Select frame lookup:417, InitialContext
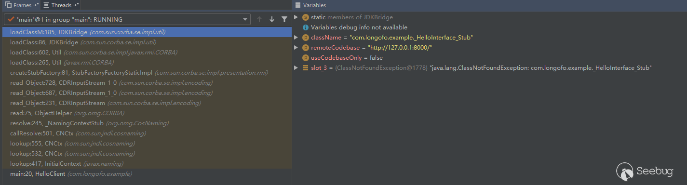This screenshot has height=185, width=687. click(x=147, y=164)
